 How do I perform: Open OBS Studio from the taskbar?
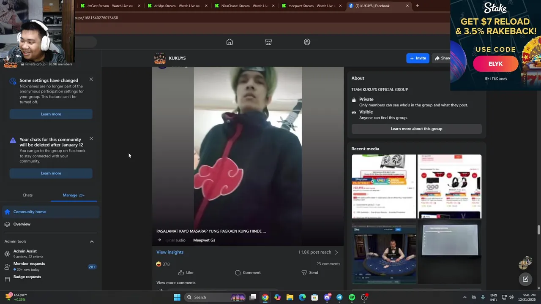pyautogui.click(x=364, y=297)
